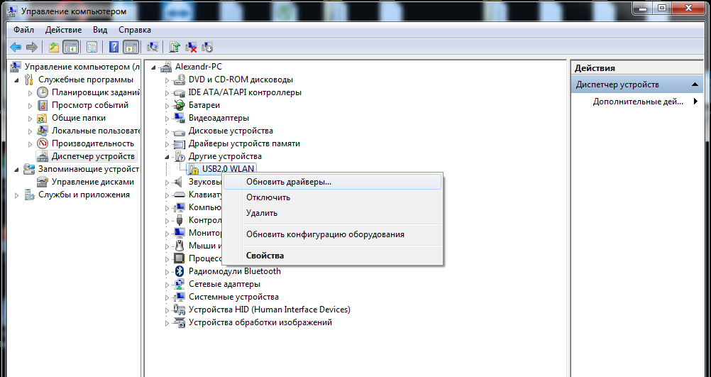This screenshot has width=711, height=377.
Task: Select USB2.0 WLAN device with warning icon
Action: pyautogui.click(x=228, y=169)
